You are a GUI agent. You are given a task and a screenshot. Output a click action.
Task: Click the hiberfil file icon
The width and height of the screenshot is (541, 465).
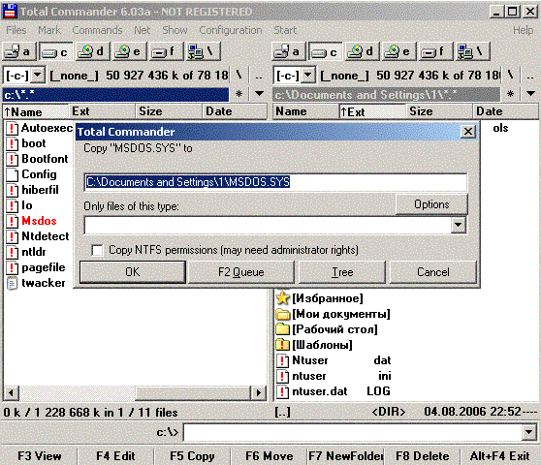(12, 190)
